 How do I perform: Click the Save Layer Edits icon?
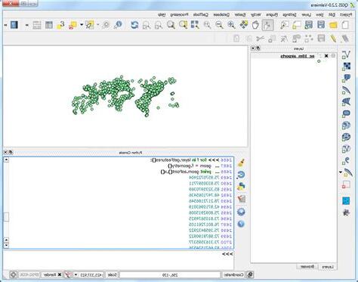pyautogui.click(x=321, y=39)
